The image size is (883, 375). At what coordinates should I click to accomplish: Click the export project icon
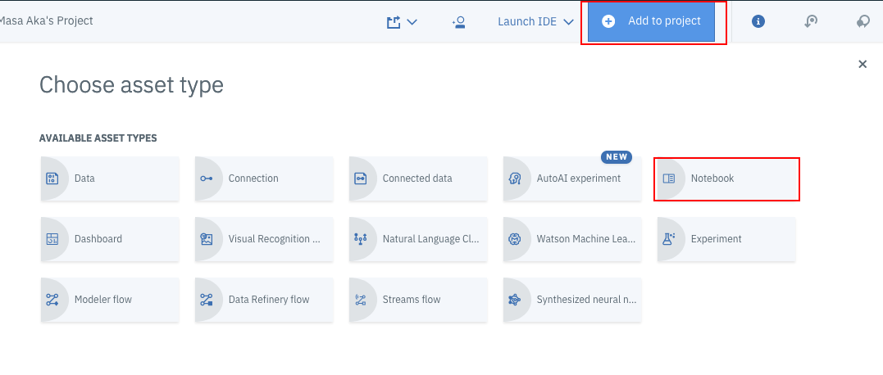pyautogui.click(x=394, y=22)
